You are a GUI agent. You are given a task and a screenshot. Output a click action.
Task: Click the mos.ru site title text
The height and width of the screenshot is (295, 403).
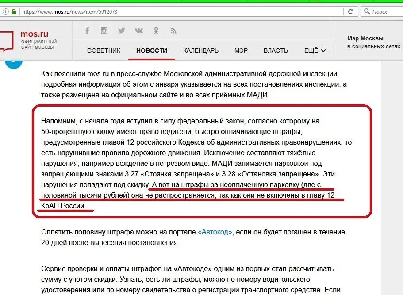click(x=34, y=34)
